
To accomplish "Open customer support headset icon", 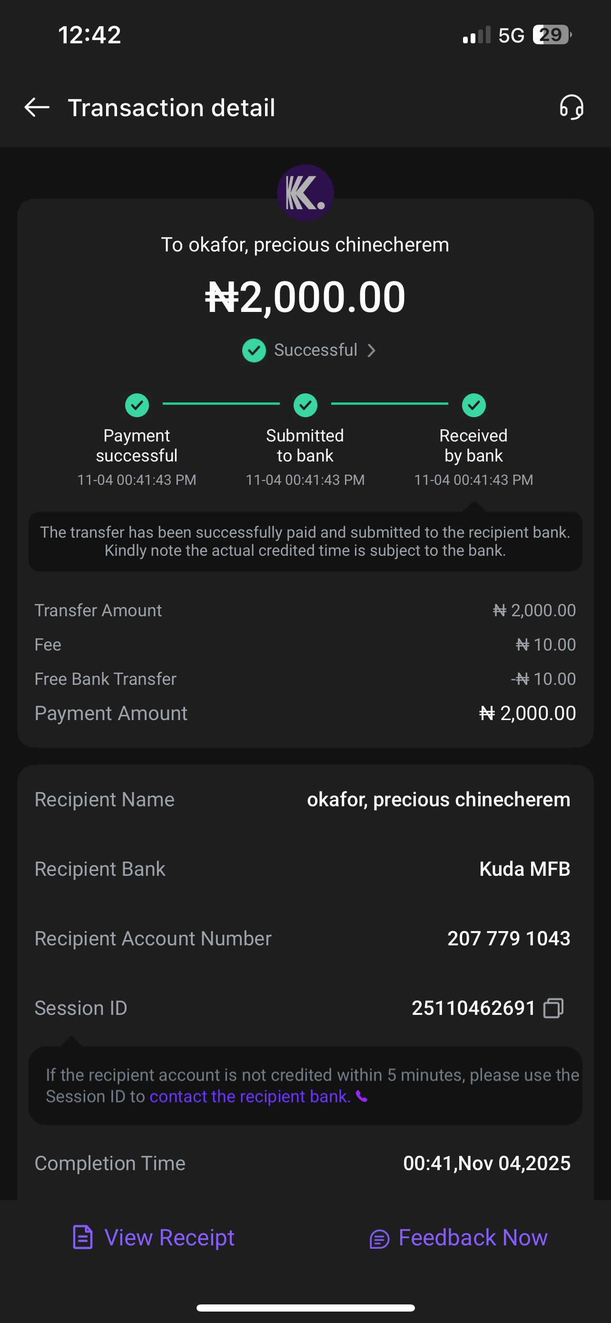I will tap(572, 107).
